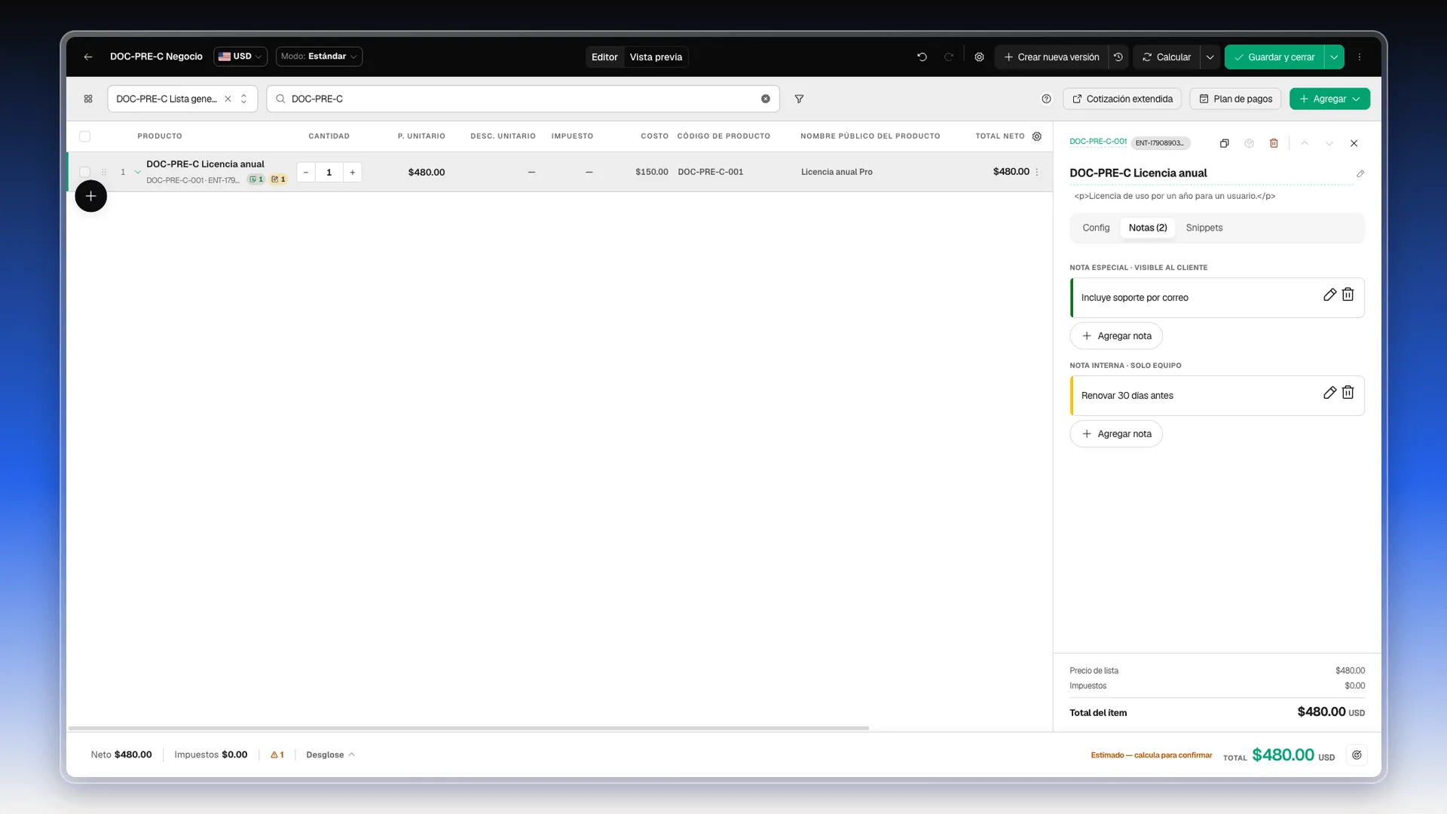Open the DOC-PRE-C Lista general selector
Viewport: 1447px width, 814px height.
tap(182, 99)
